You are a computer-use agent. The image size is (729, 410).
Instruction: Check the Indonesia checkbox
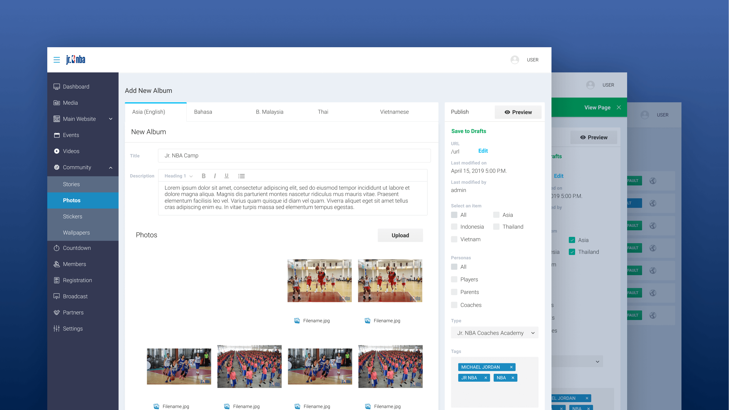pyautogui.click(x=454, y=227)
